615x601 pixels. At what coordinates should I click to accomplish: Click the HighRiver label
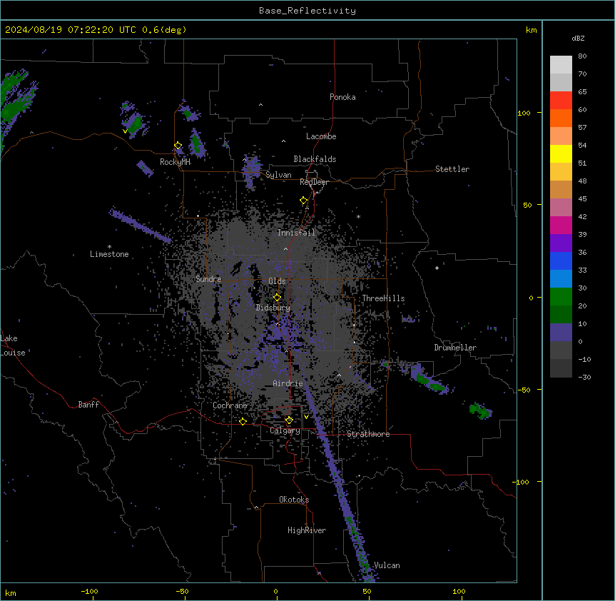pyautogui.click(x=307, y=530)
